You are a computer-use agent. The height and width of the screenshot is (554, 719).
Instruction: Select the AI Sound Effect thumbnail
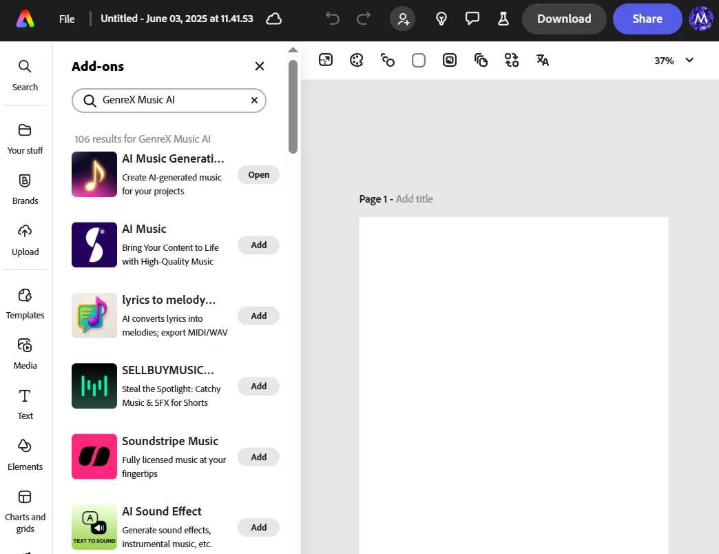click(x=94, y=527)
